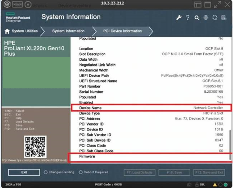Viewport: 235px width, 189px height.
Task: Click the Slot Description label
Action: (92, 54)
